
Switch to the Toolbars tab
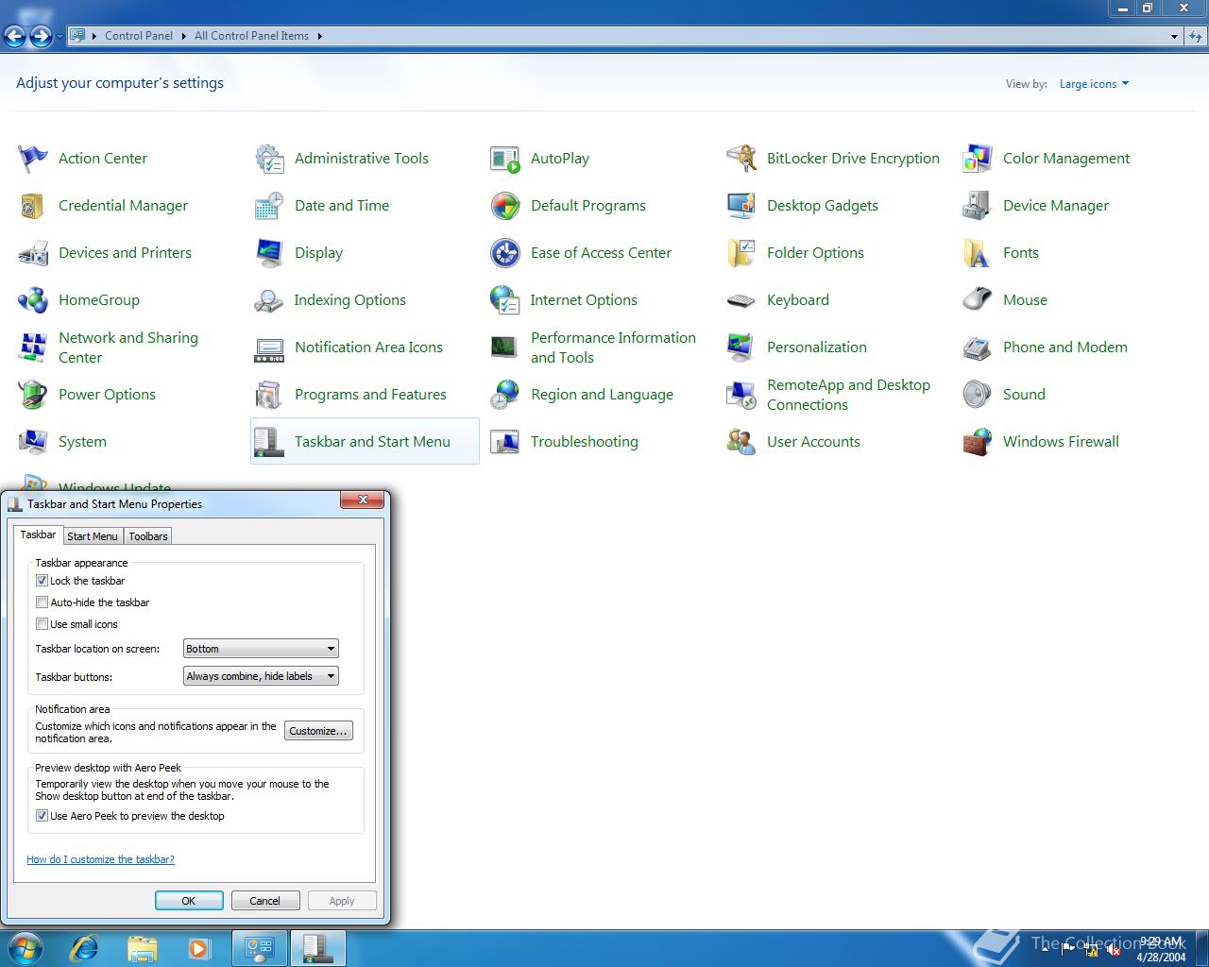point(148,535)
